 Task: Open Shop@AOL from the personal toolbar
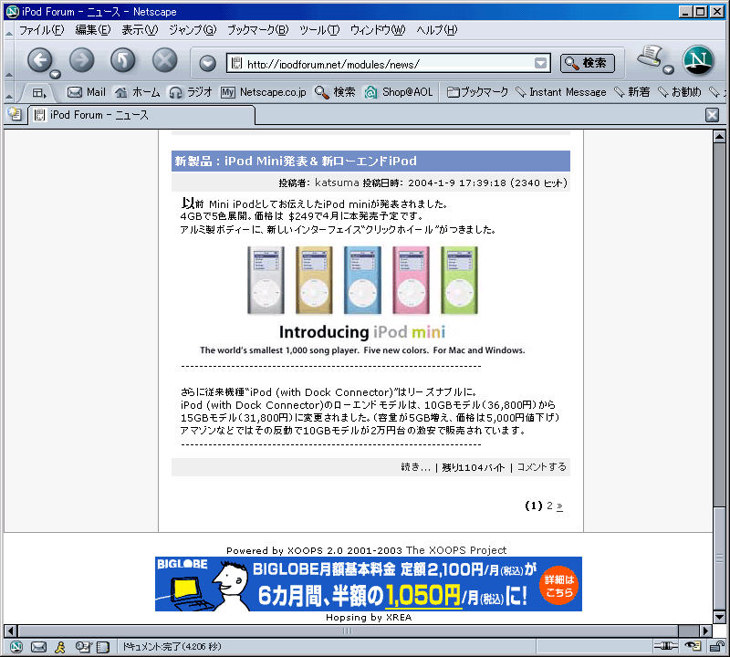click(x=399, y=92)
